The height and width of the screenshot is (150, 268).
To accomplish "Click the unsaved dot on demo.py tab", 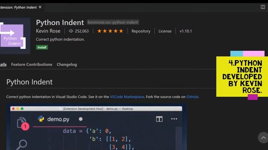I will pyautogui.click(x=81, y=119).
